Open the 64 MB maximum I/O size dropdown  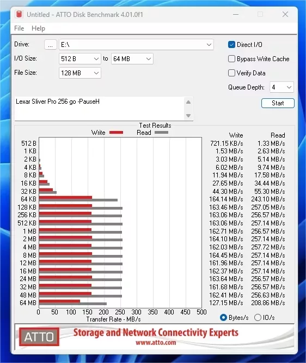pyautogui.click(x=132, y=59)
